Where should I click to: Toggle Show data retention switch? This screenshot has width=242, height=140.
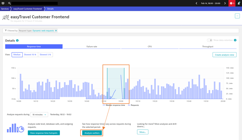210,40
